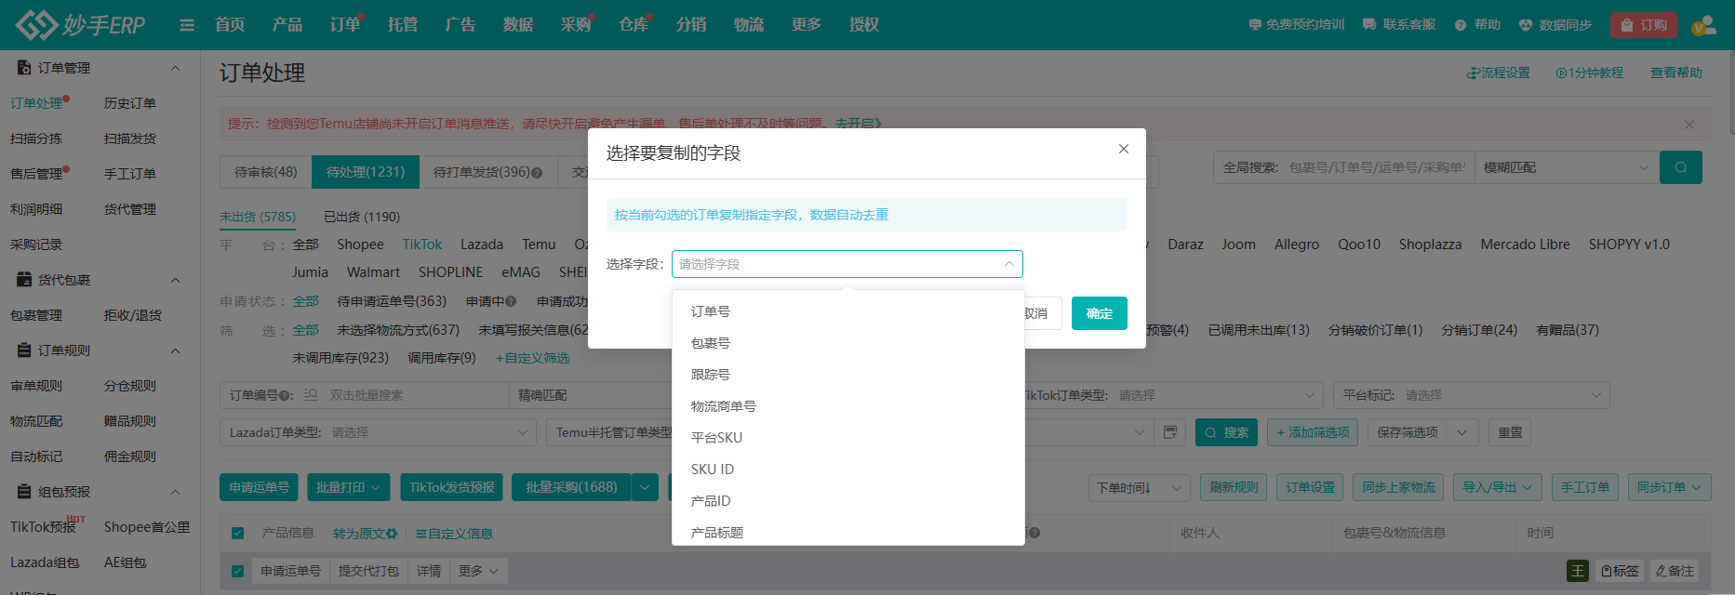Choose 订单号 from the field list
The image size is (1735, 595).
click(x=711, y=311)
